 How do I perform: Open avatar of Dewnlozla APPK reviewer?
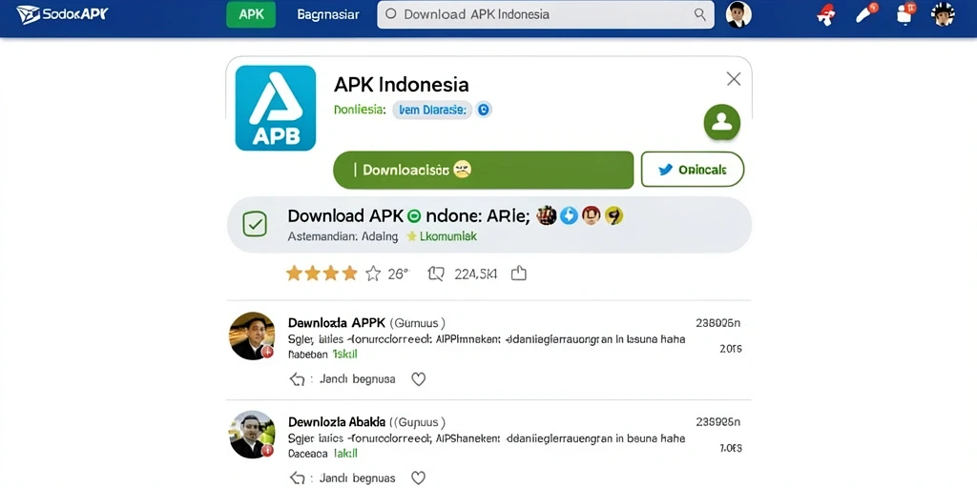point(252,335)
